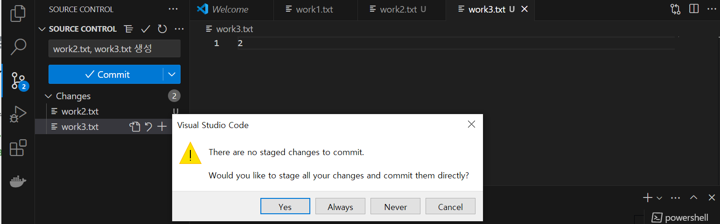This screenshot has width=720, height=224.
Task: Collapse the Changes group
Action: (48, 96)
